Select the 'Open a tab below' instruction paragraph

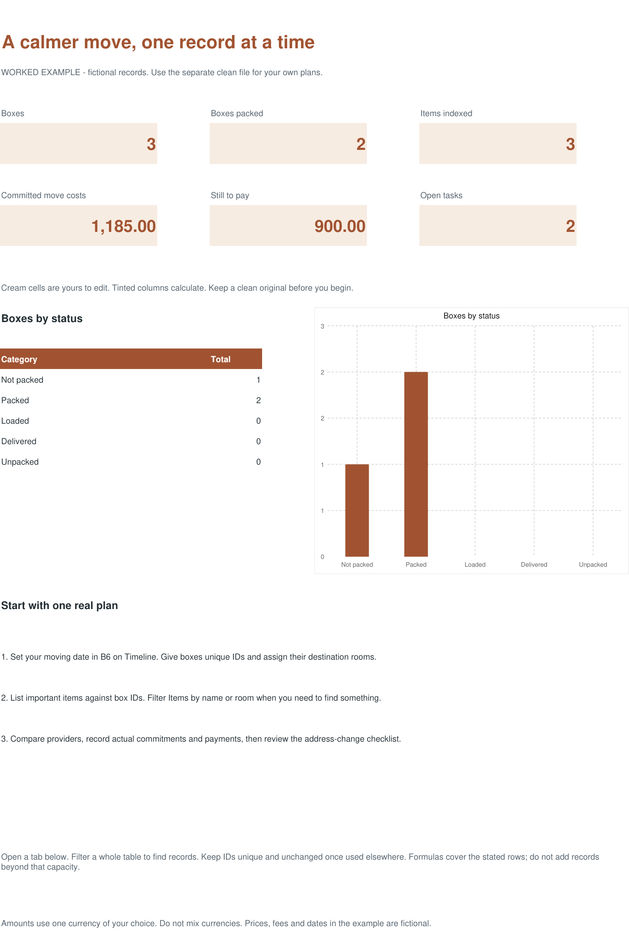[300, 862]
